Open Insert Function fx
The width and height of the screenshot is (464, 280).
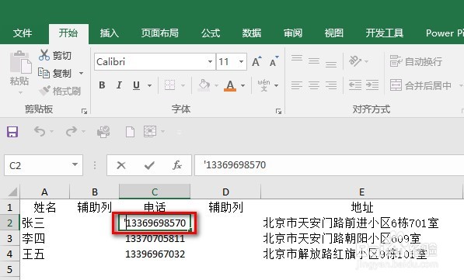pyautogui.click(x=177, y=165)
